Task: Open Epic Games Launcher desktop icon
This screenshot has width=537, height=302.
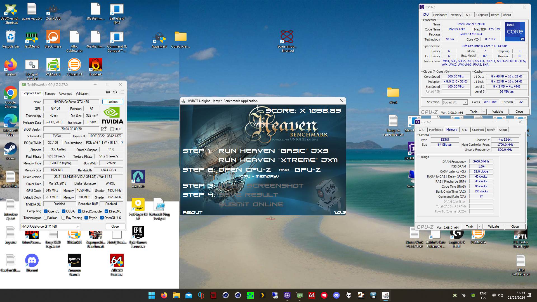Action: pos(138,237)
